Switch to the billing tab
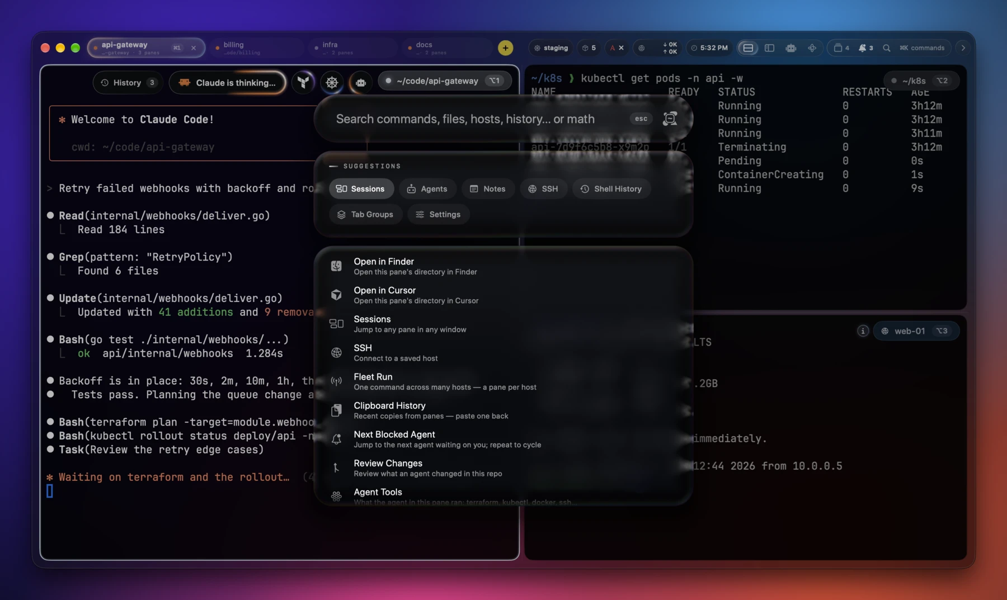Viewport: 1007px width, 600px height. tap(257, 48)
